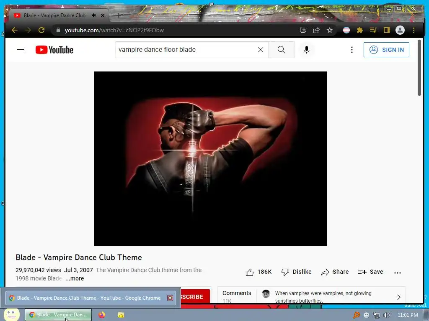Submit search with magnifier button
429x321 pixels.
click(x=282, y=50)
